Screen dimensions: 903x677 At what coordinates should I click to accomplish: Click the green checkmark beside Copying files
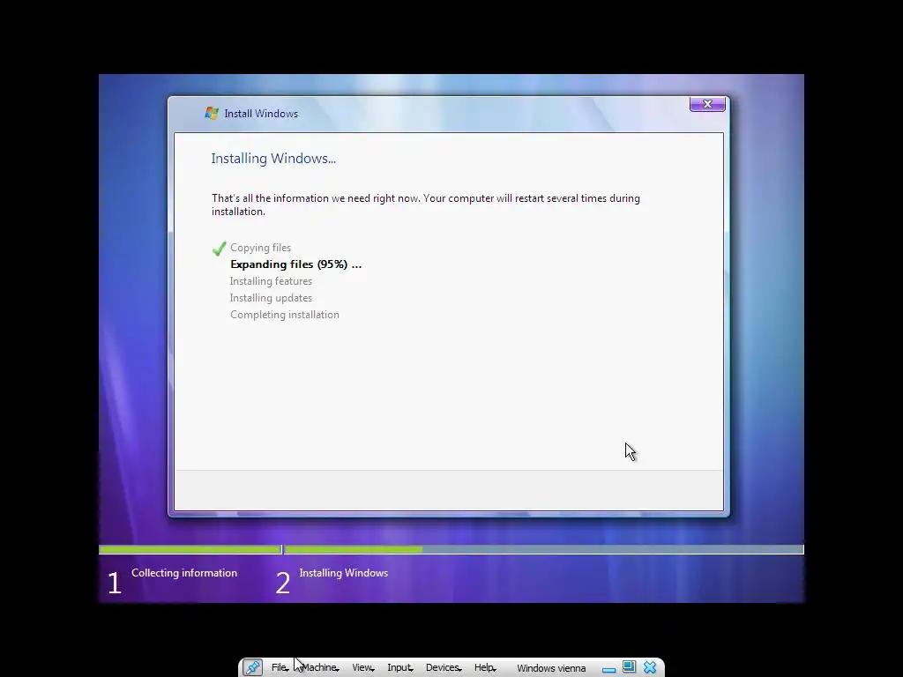click(x=219, y=248)
